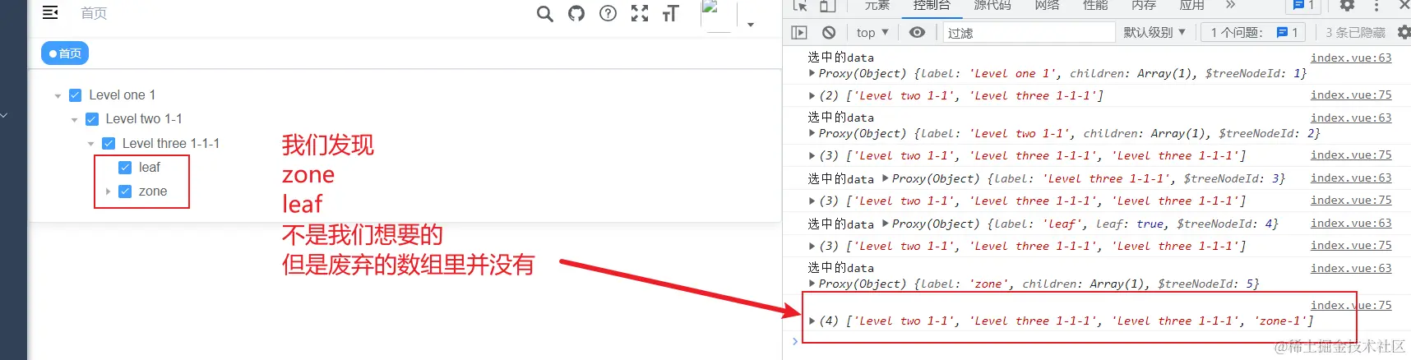
Task: Click the help question-mark icon
Action: tap(608, 13)
